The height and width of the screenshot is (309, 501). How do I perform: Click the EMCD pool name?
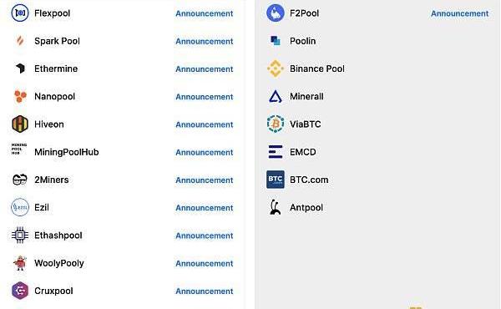(303, 152)
